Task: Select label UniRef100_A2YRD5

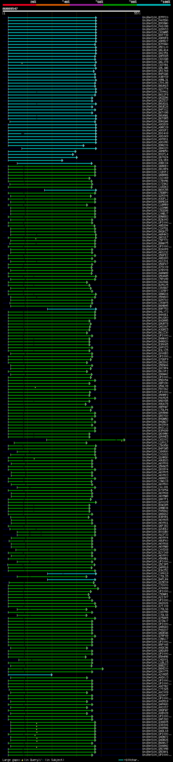Action: (155, 674)
